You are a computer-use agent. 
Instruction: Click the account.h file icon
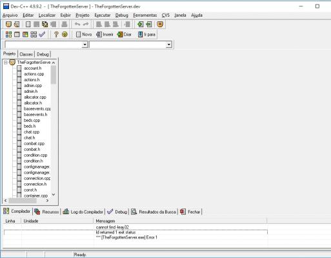tap(19, 68)
